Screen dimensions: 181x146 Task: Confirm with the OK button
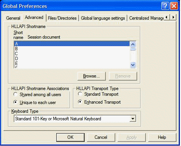pyautogui.click(x=70, y=137)
